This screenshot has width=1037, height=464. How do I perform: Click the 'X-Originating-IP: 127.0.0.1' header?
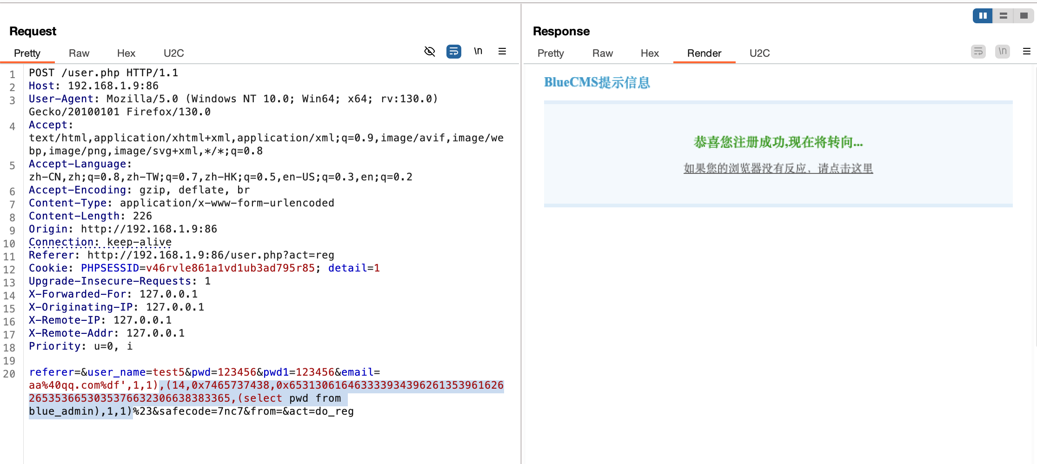116,307
